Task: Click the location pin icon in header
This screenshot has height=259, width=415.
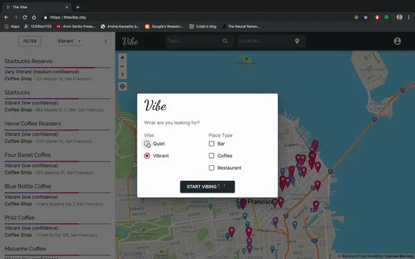Action: 297,41
